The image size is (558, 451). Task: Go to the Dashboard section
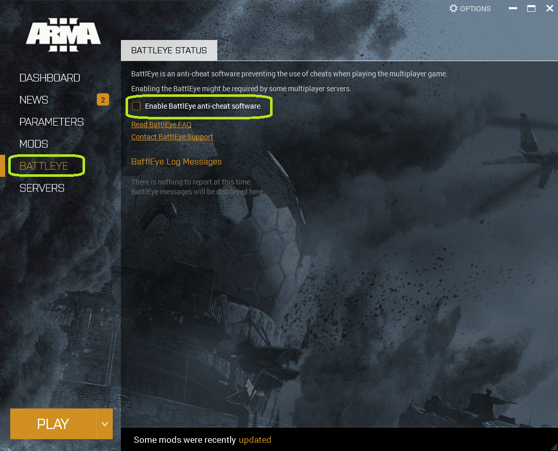(50, 77)
